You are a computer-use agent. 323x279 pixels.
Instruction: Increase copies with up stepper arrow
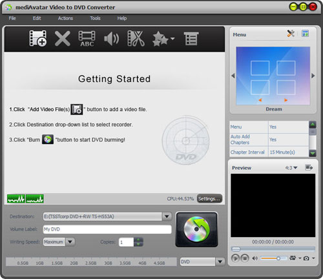point(138,240)
